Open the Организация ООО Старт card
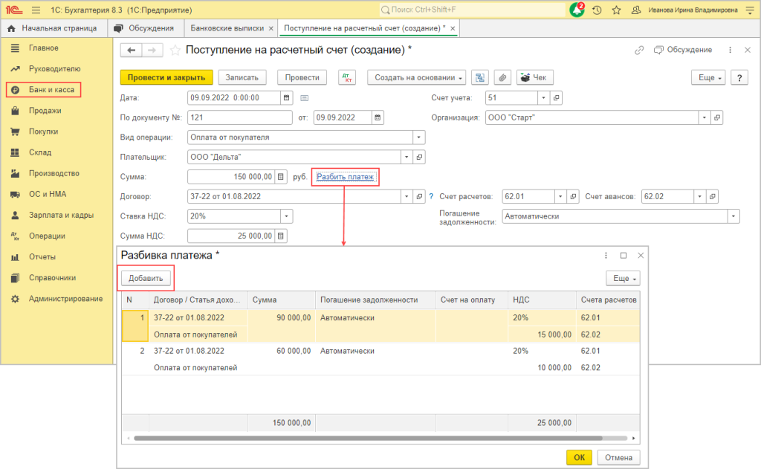Screen dimensions: 761x469 (717, 117)
